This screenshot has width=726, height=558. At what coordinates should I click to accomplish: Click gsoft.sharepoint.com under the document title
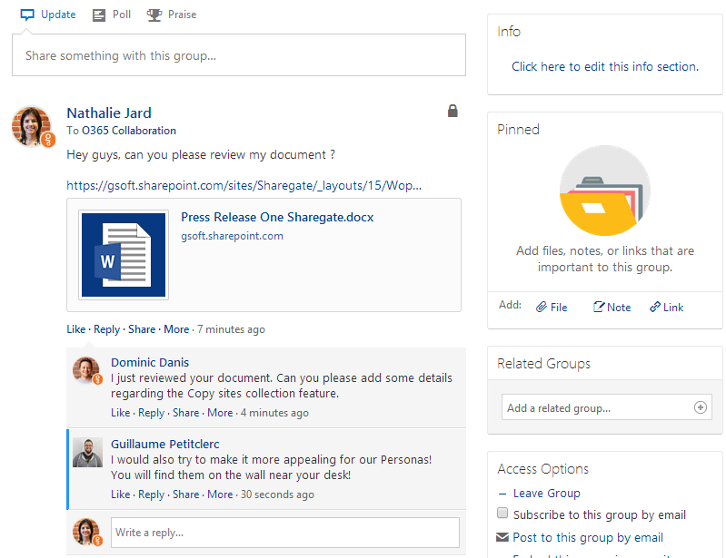pos(232,236)
